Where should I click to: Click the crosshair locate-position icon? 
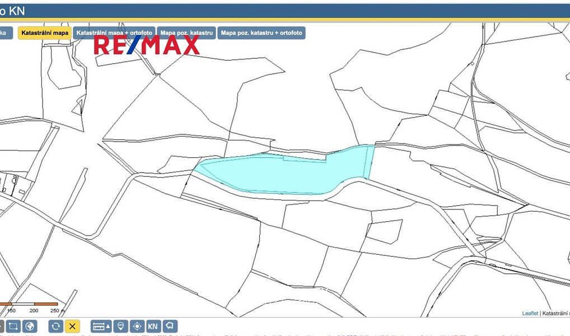137,326
